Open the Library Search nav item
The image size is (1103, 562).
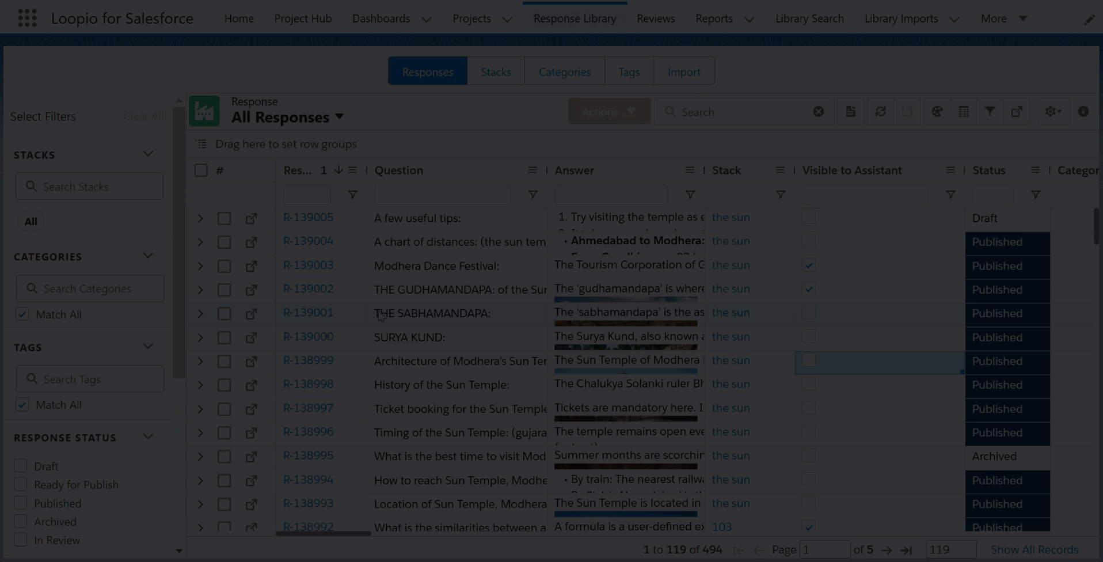809,18
